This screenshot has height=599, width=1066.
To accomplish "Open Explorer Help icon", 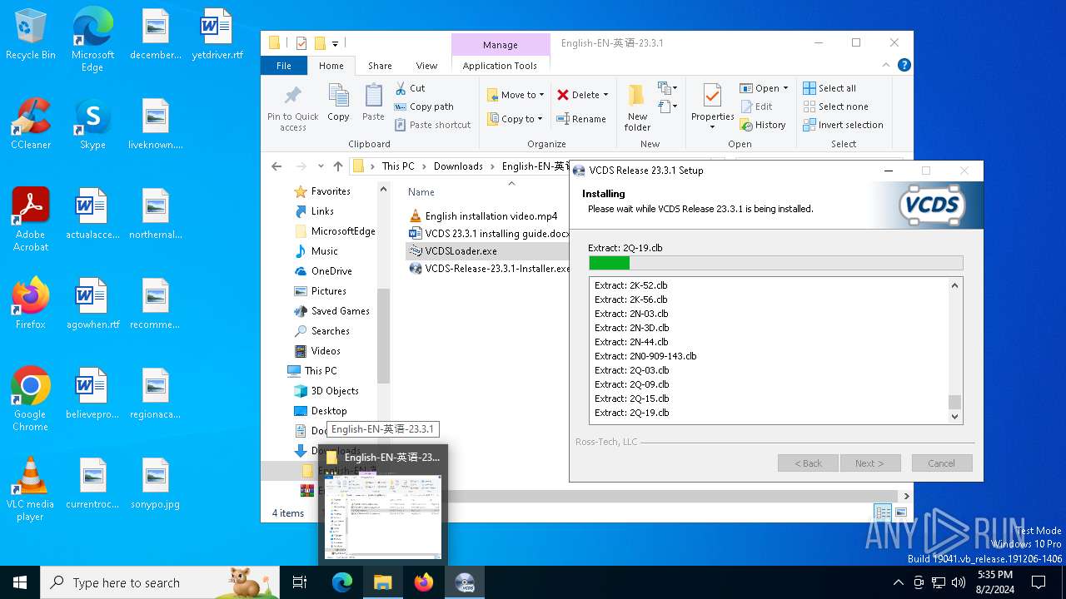I will point(904,65).
